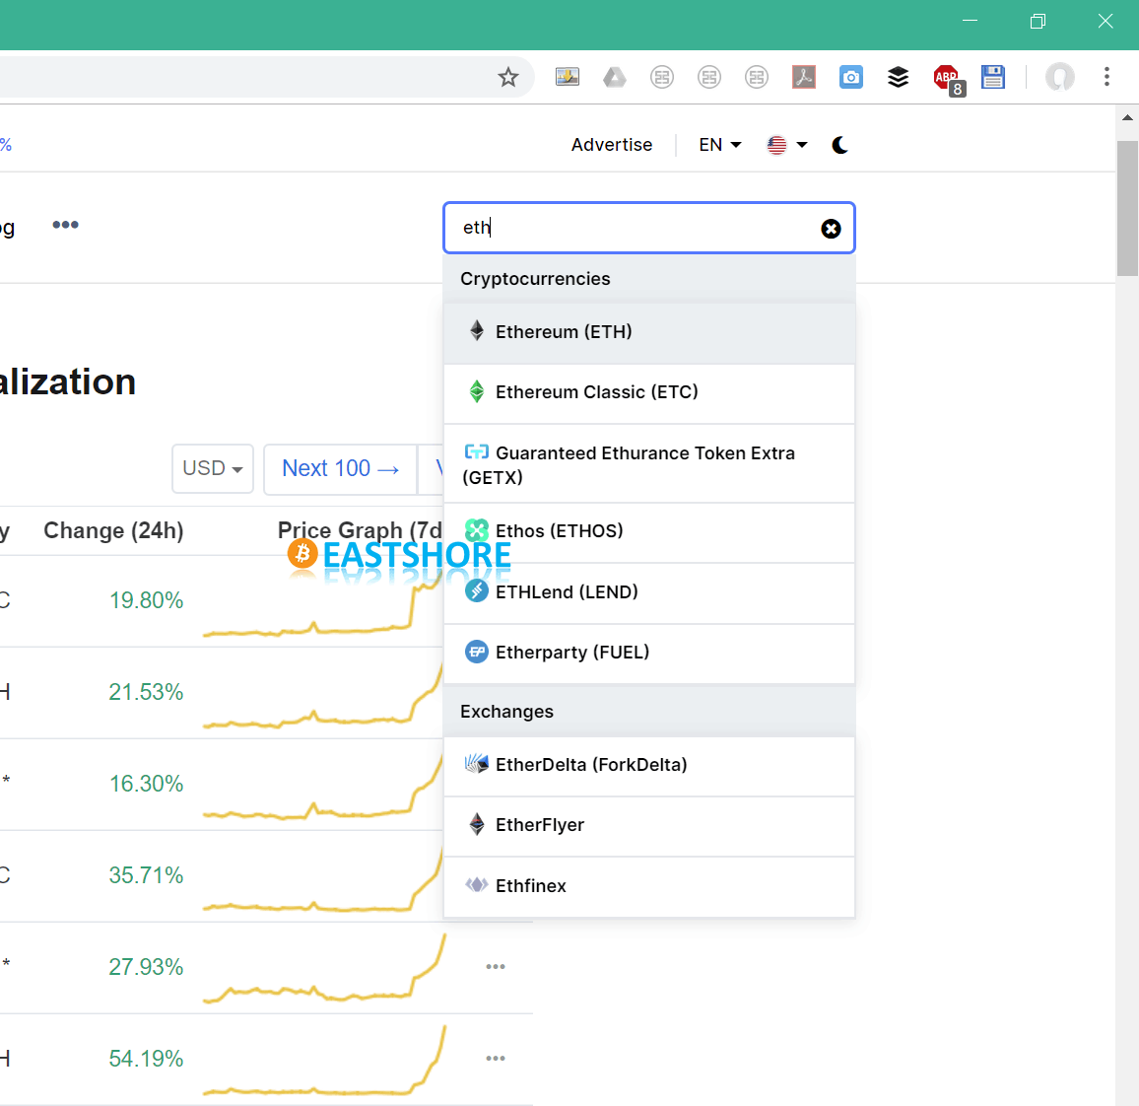Bookmark this page with the star icon
Screen dimensions: 1139x1106
pyautogui.click(x=507, y=77)
